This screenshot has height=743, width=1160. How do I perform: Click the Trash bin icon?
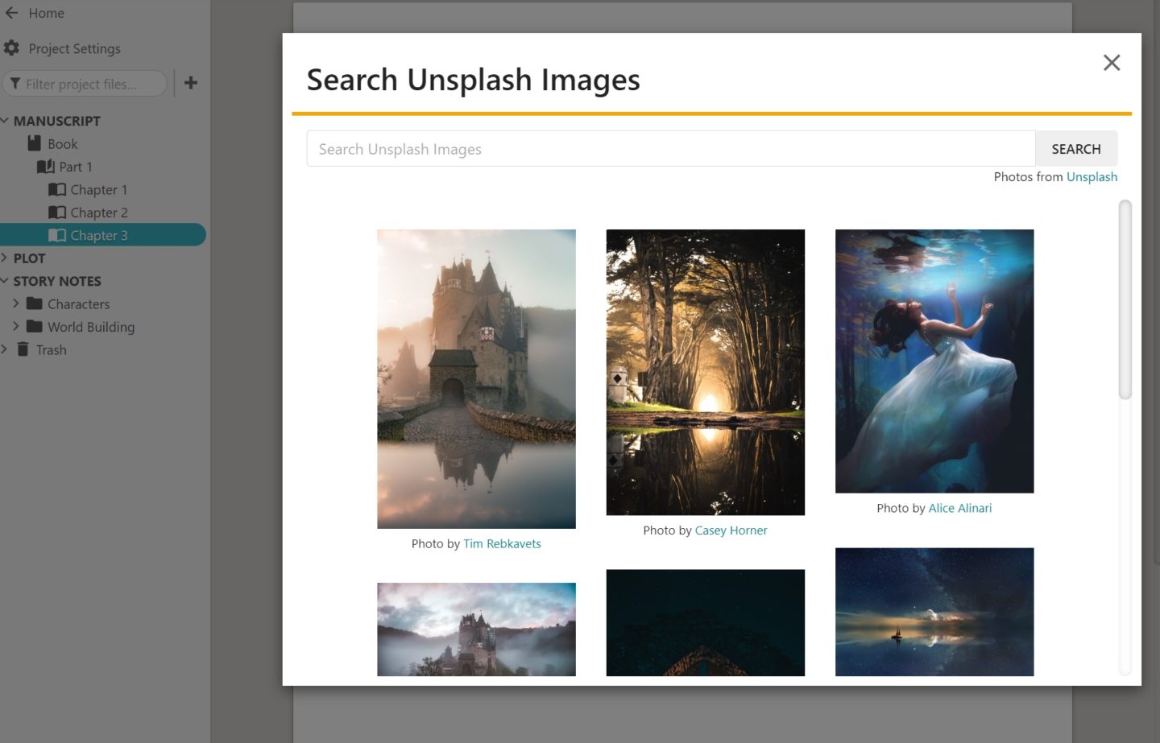pos(23,349)
